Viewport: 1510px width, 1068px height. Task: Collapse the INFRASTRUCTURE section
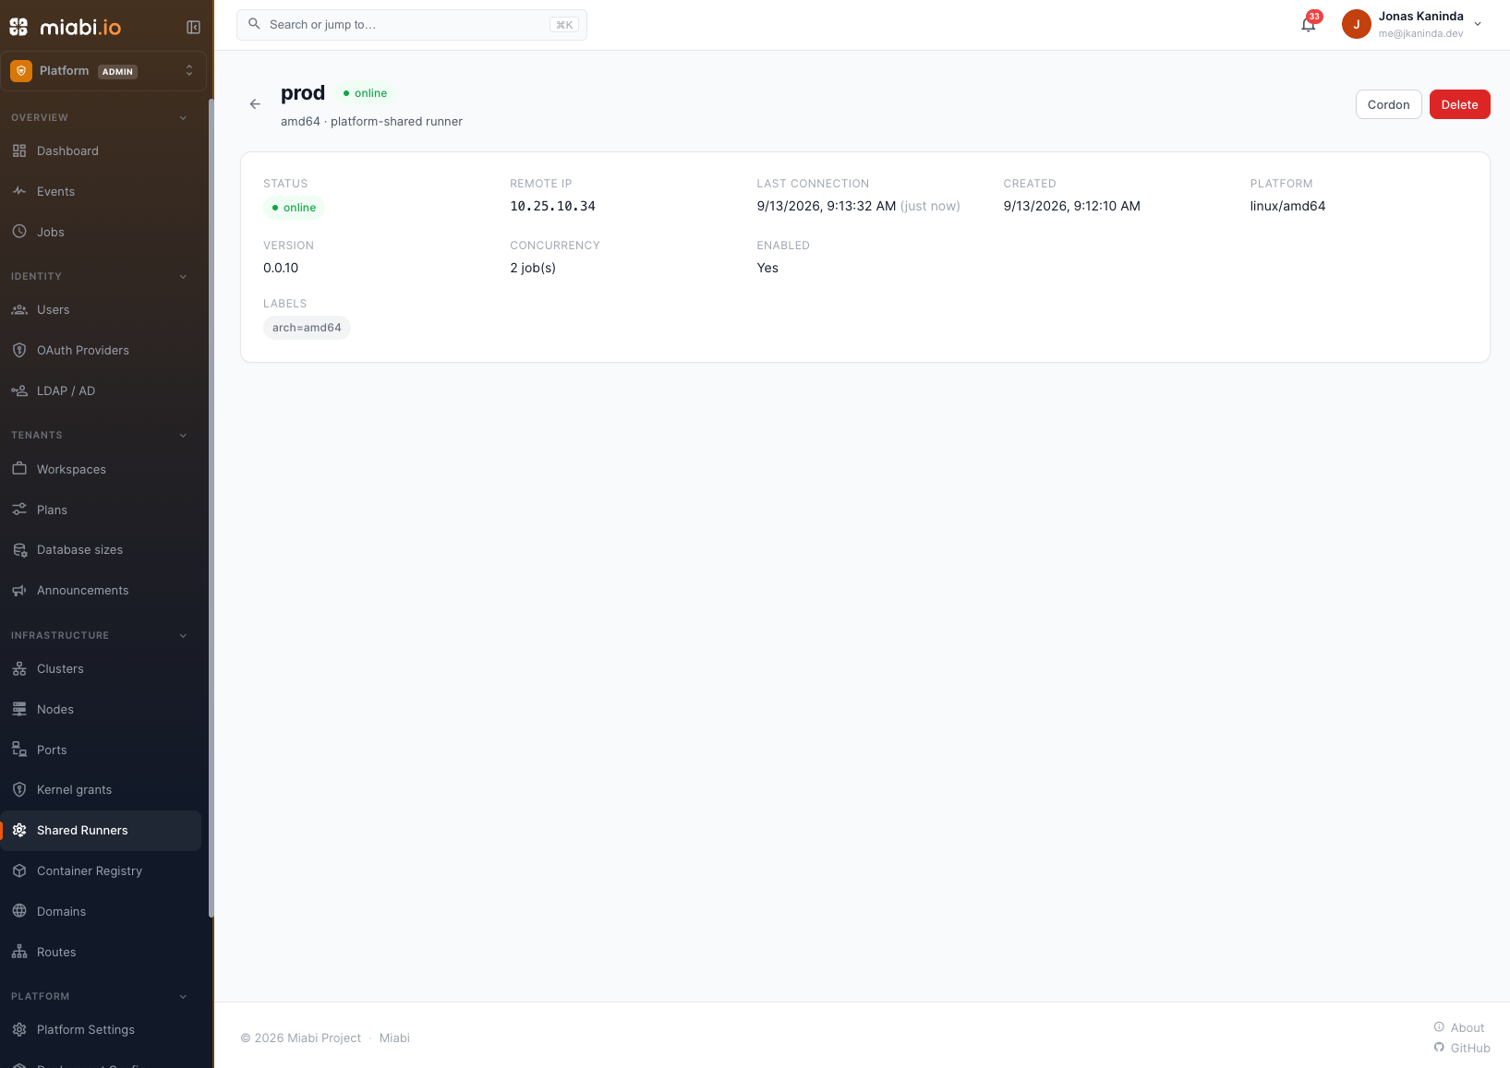(183, 635)
